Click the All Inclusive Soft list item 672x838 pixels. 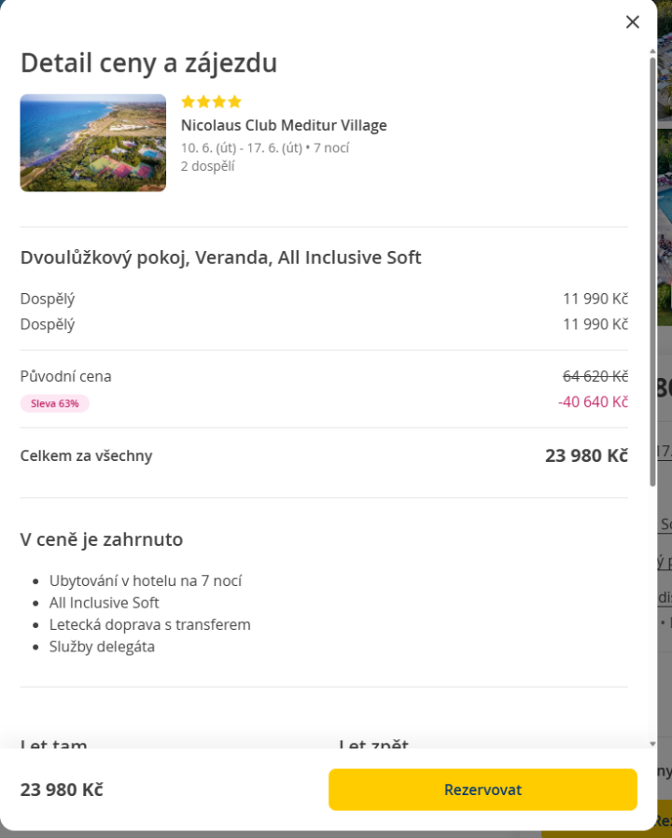tap(105, 603)
